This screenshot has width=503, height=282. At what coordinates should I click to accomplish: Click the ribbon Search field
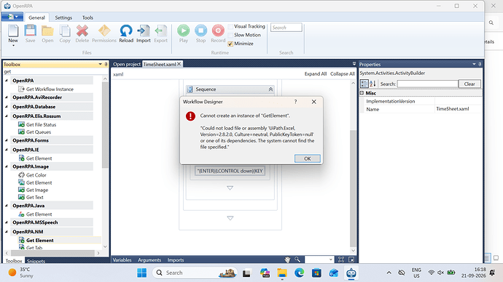pyautogui.click(x=286, y=28)
